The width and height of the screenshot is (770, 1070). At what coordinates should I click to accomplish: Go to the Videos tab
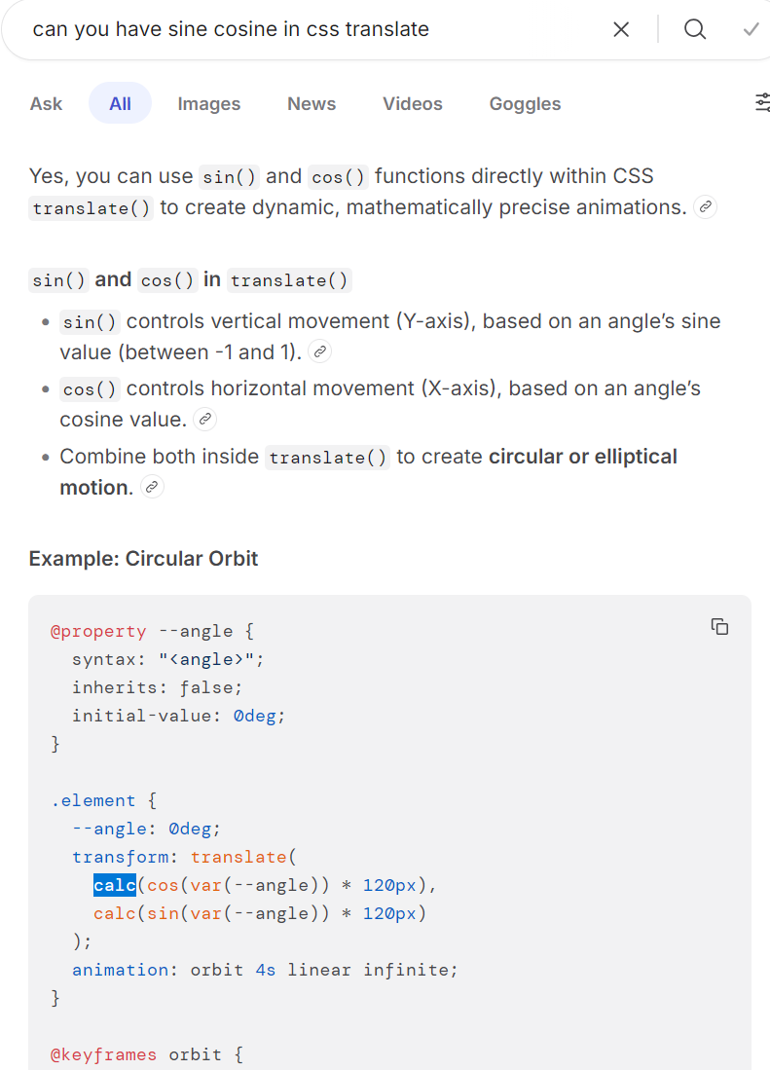pos(412,104)
